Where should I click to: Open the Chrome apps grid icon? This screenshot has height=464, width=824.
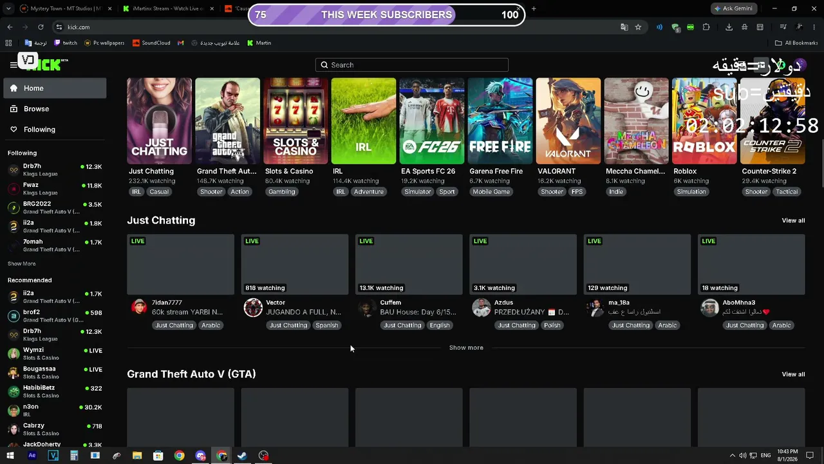pyautogui.click(x=8, y=43)
